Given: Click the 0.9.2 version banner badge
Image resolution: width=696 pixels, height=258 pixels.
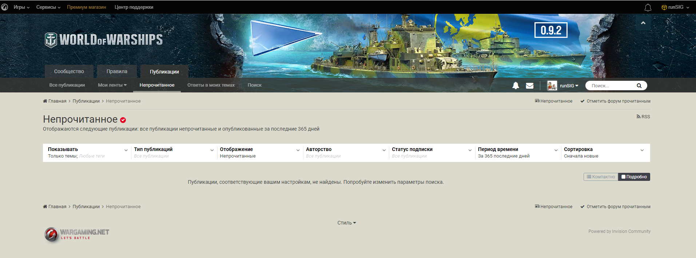Looking at the screenshot, I should 551,30.
